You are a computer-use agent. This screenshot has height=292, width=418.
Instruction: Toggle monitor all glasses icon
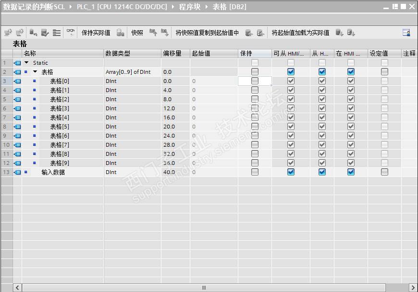[x=70, y=32]
